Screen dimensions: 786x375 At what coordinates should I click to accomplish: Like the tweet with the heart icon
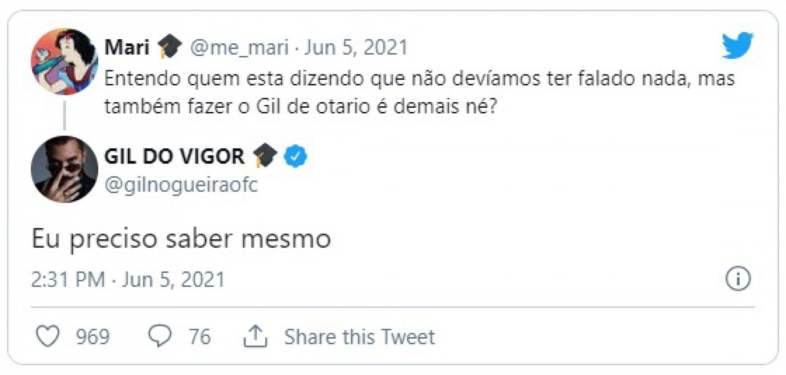click(x=48, y=336)
